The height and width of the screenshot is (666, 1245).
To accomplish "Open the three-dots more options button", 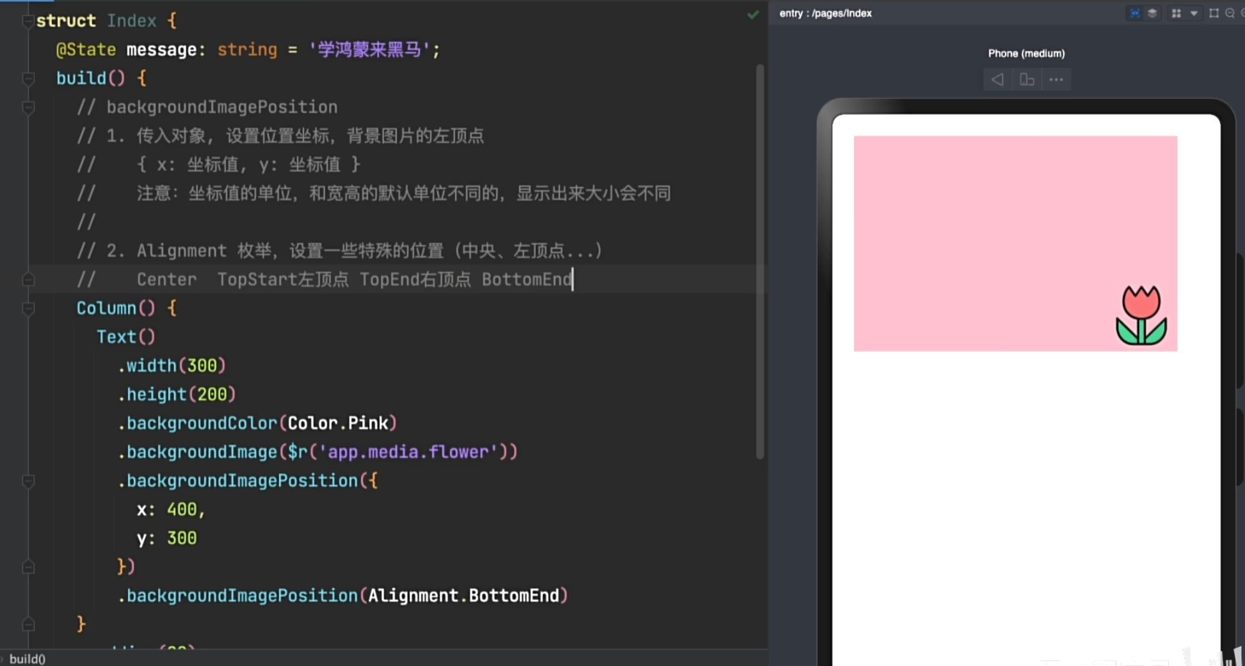I will point(1056,80).
